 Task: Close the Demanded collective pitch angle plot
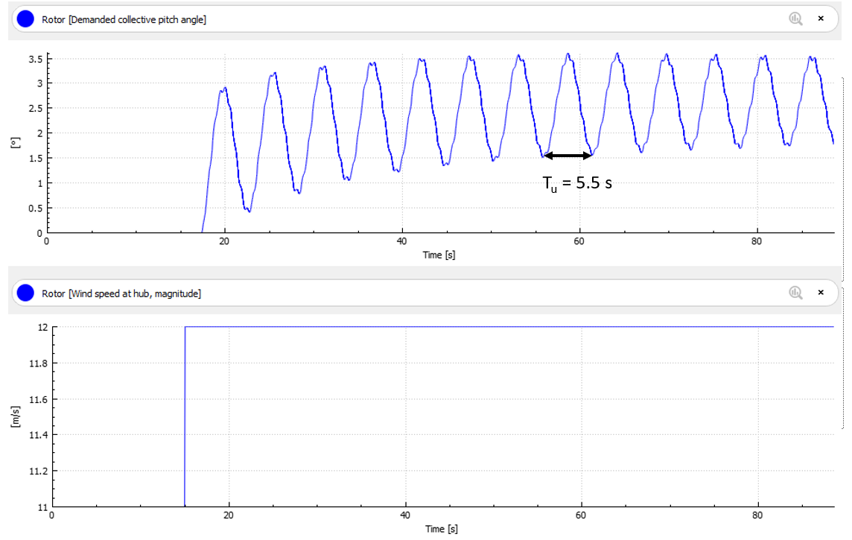(x=821, y=19)
